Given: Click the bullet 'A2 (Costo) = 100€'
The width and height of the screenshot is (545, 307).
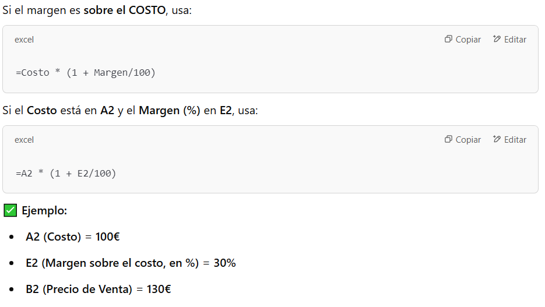Looking at the screenshot, I should tap(73, 237).
